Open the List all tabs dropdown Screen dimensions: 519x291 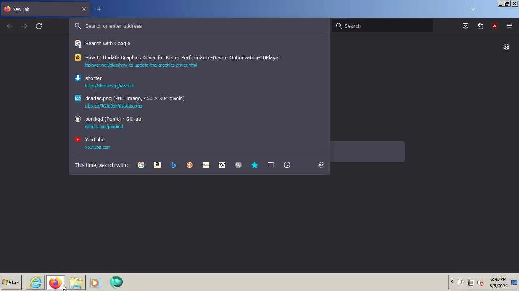tap(473, 9)
